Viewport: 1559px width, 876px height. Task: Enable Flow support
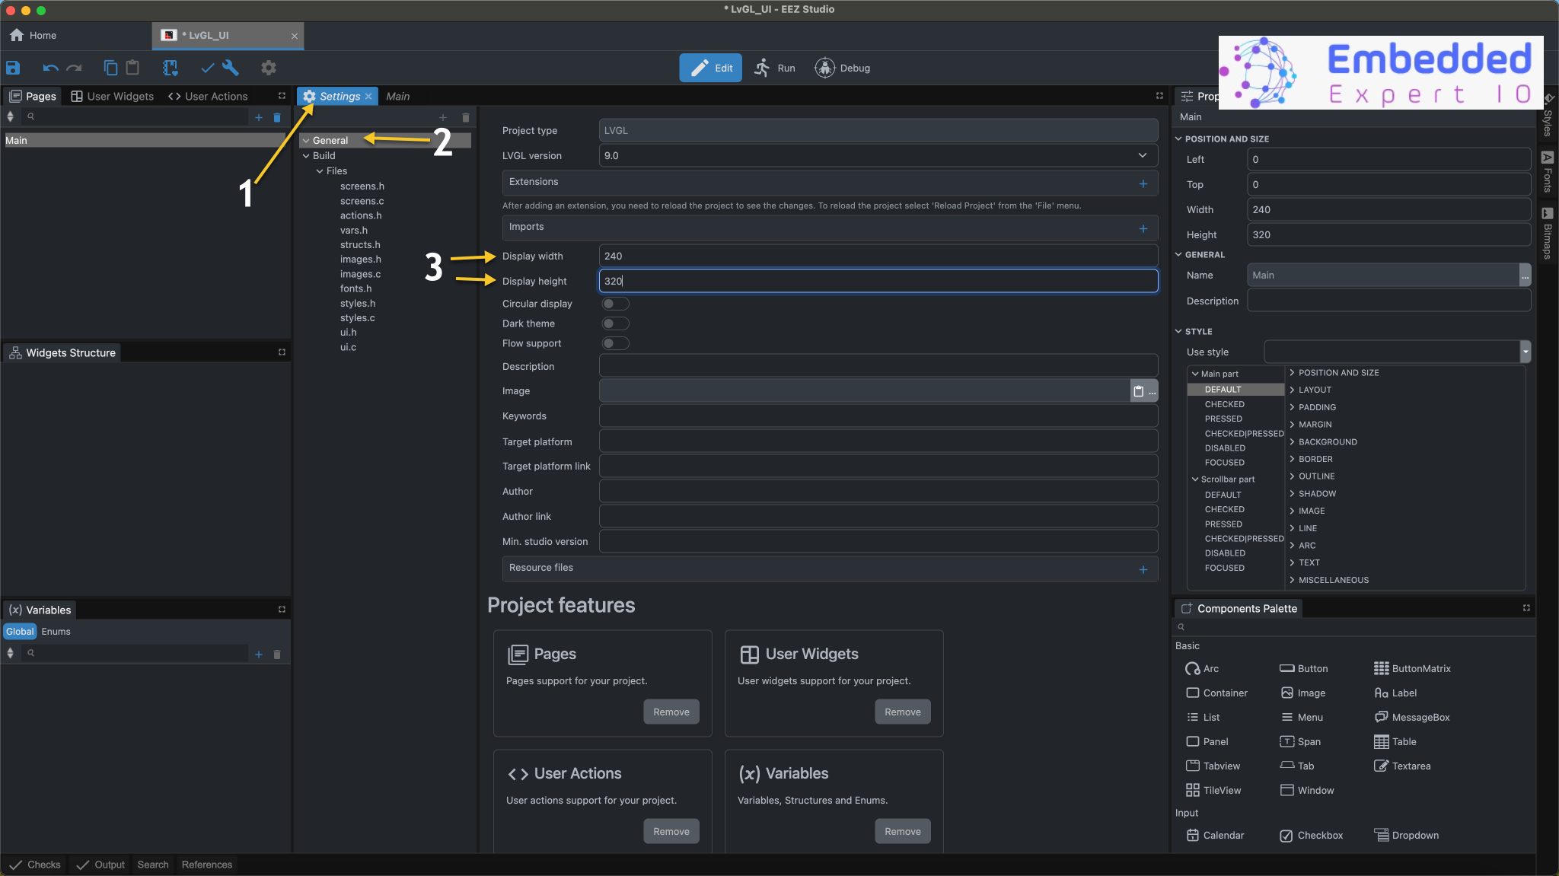pos(615,343)
